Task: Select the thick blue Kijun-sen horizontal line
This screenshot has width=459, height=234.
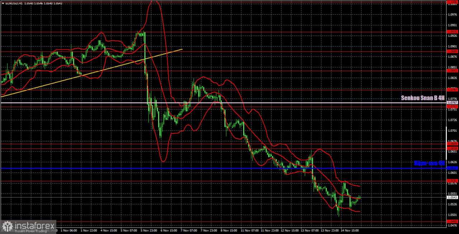Action: (x=223, y=168)
